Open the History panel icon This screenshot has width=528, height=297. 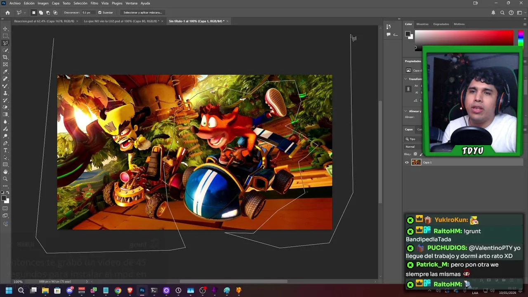tap(388, 27)
